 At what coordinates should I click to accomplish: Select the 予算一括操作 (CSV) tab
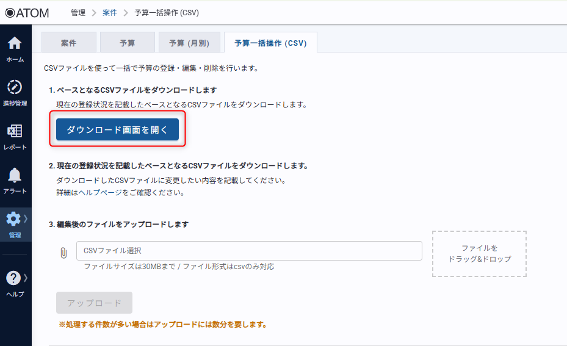pos(270,43)
